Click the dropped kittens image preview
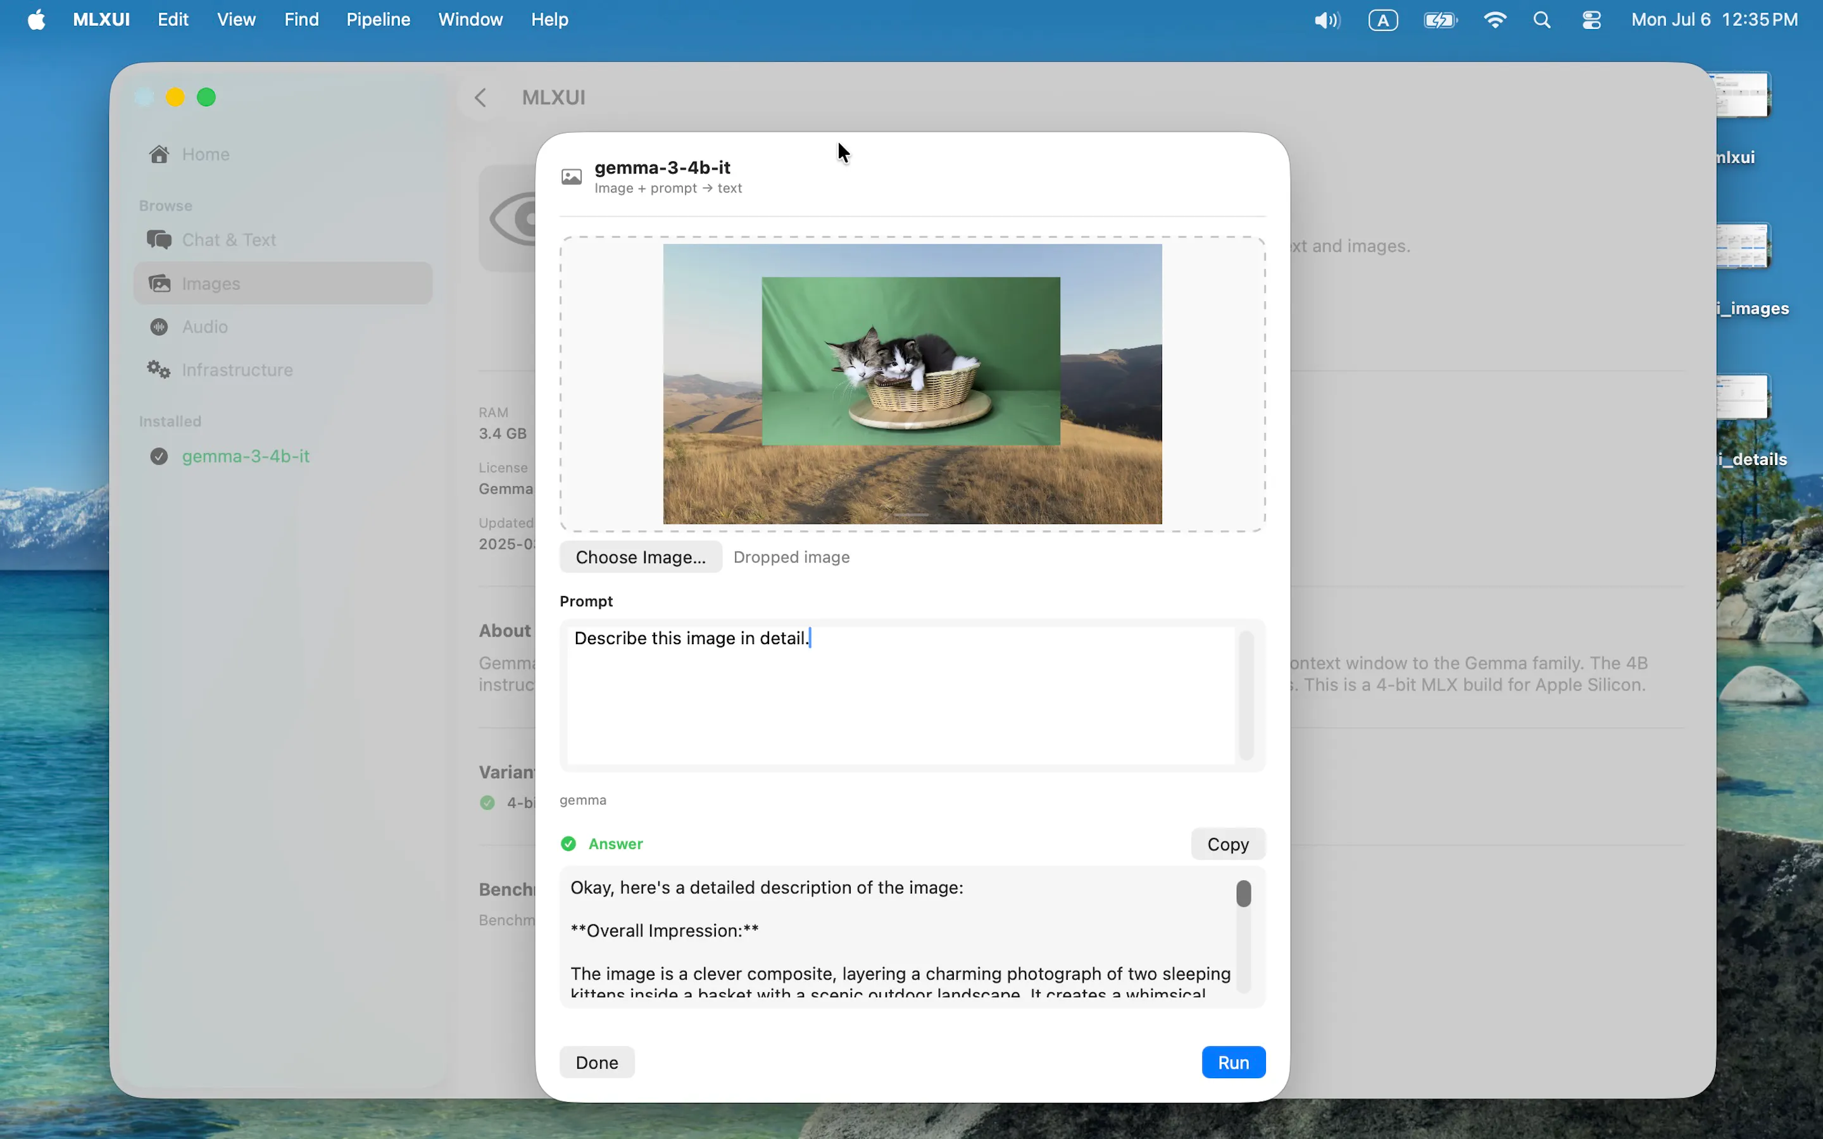 point(912,384)
